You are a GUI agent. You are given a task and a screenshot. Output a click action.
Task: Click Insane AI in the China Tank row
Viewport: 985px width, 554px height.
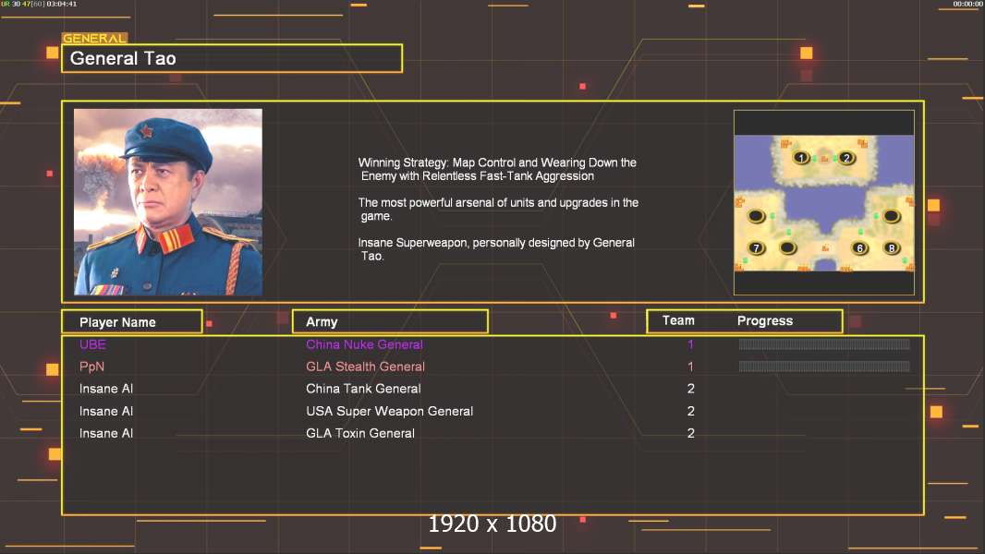pyautogui.click(x=106, y=389)
